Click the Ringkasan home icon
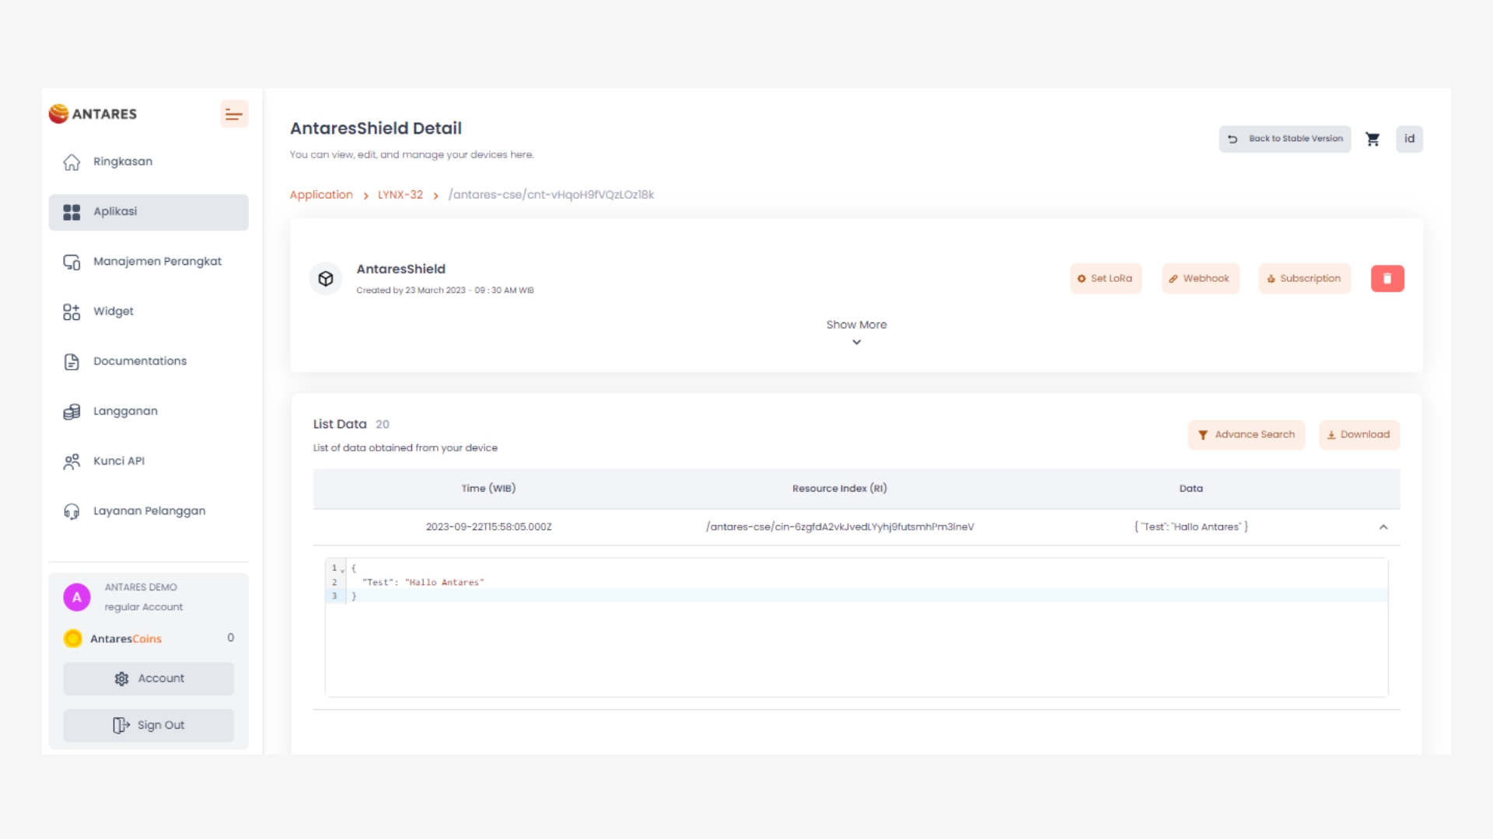The image size is (1493, 839). coord(72,162)
